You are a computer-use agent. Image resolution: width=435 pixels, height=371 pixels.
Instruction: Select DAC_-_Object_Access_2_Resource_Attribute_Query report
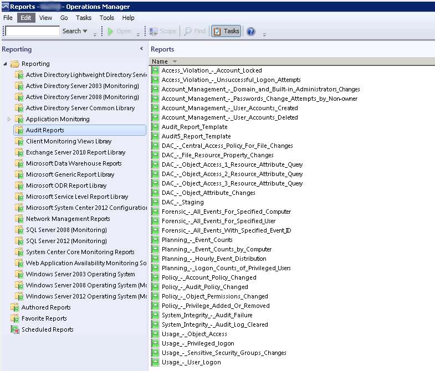pos(232,174)
